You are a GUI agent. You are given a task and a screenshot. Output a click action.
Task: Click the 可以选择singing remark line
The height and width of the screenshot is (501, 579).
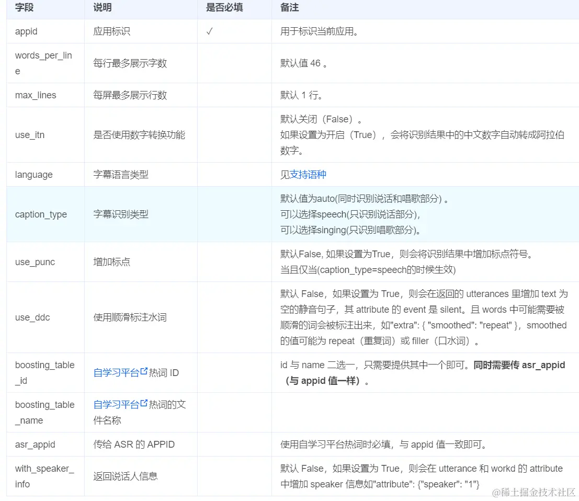click(350, 231)
